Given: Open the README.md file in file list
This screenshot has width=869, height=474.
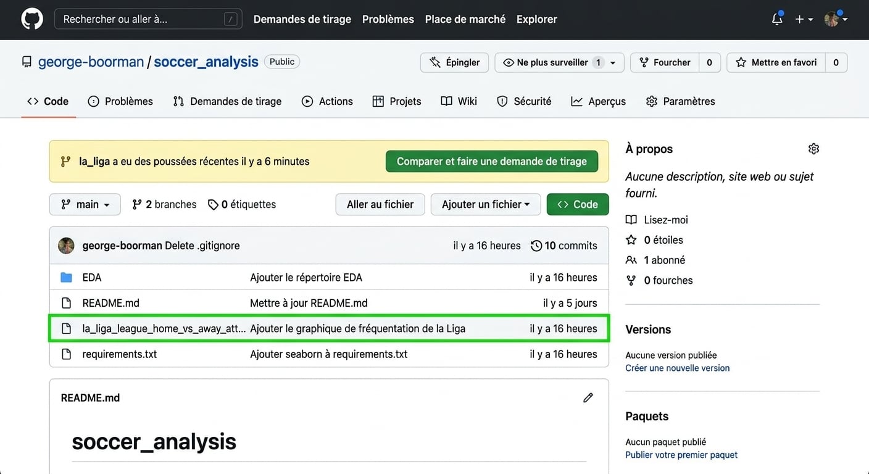Looking at the screenshot, I should pyautogui.click(x=111, y=303).
